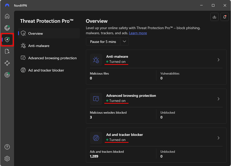This screenshot has height=166, width=231.
Task: Click Turned on status under Anti-malware
Action: tap(116, 62)
